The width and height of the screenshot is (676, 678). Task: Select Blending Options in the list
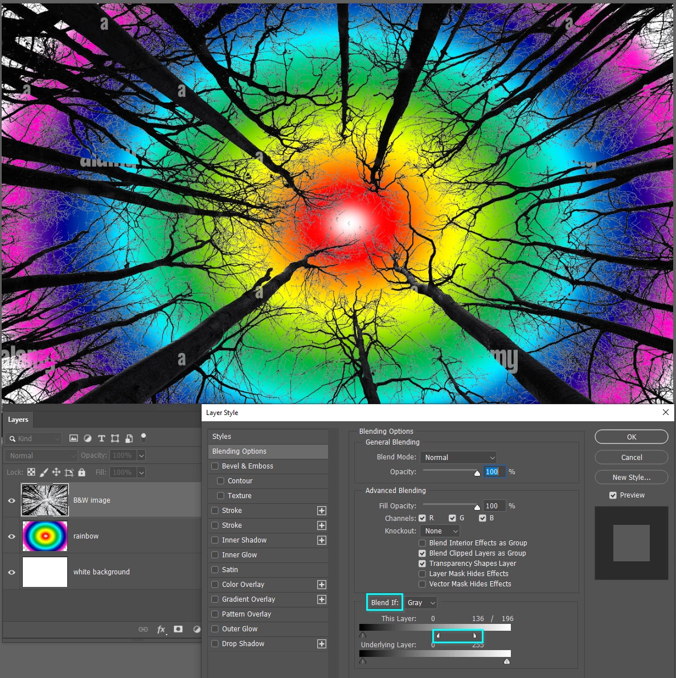268,451
